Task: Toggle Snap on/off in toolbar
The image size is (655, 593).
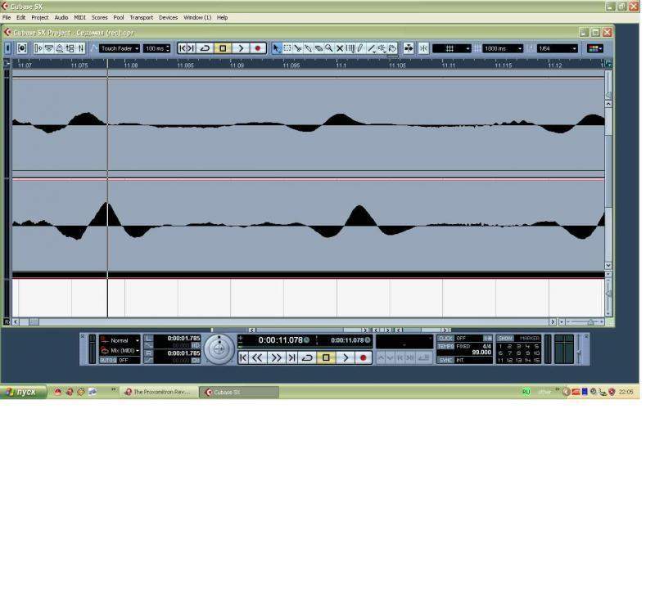Action: click(x=423, y=48)
